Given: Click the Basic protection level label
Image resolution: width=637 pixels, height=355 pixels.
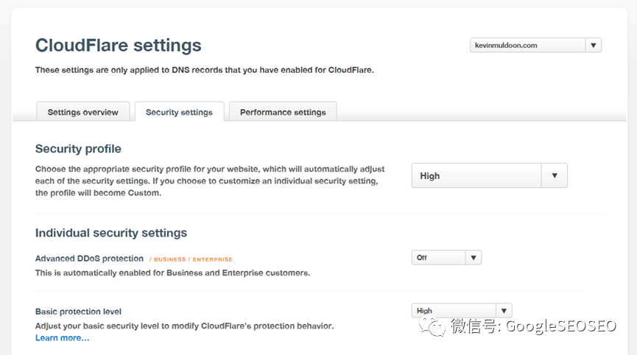Looking at the screenshot, I should click(x=78, y=312).
